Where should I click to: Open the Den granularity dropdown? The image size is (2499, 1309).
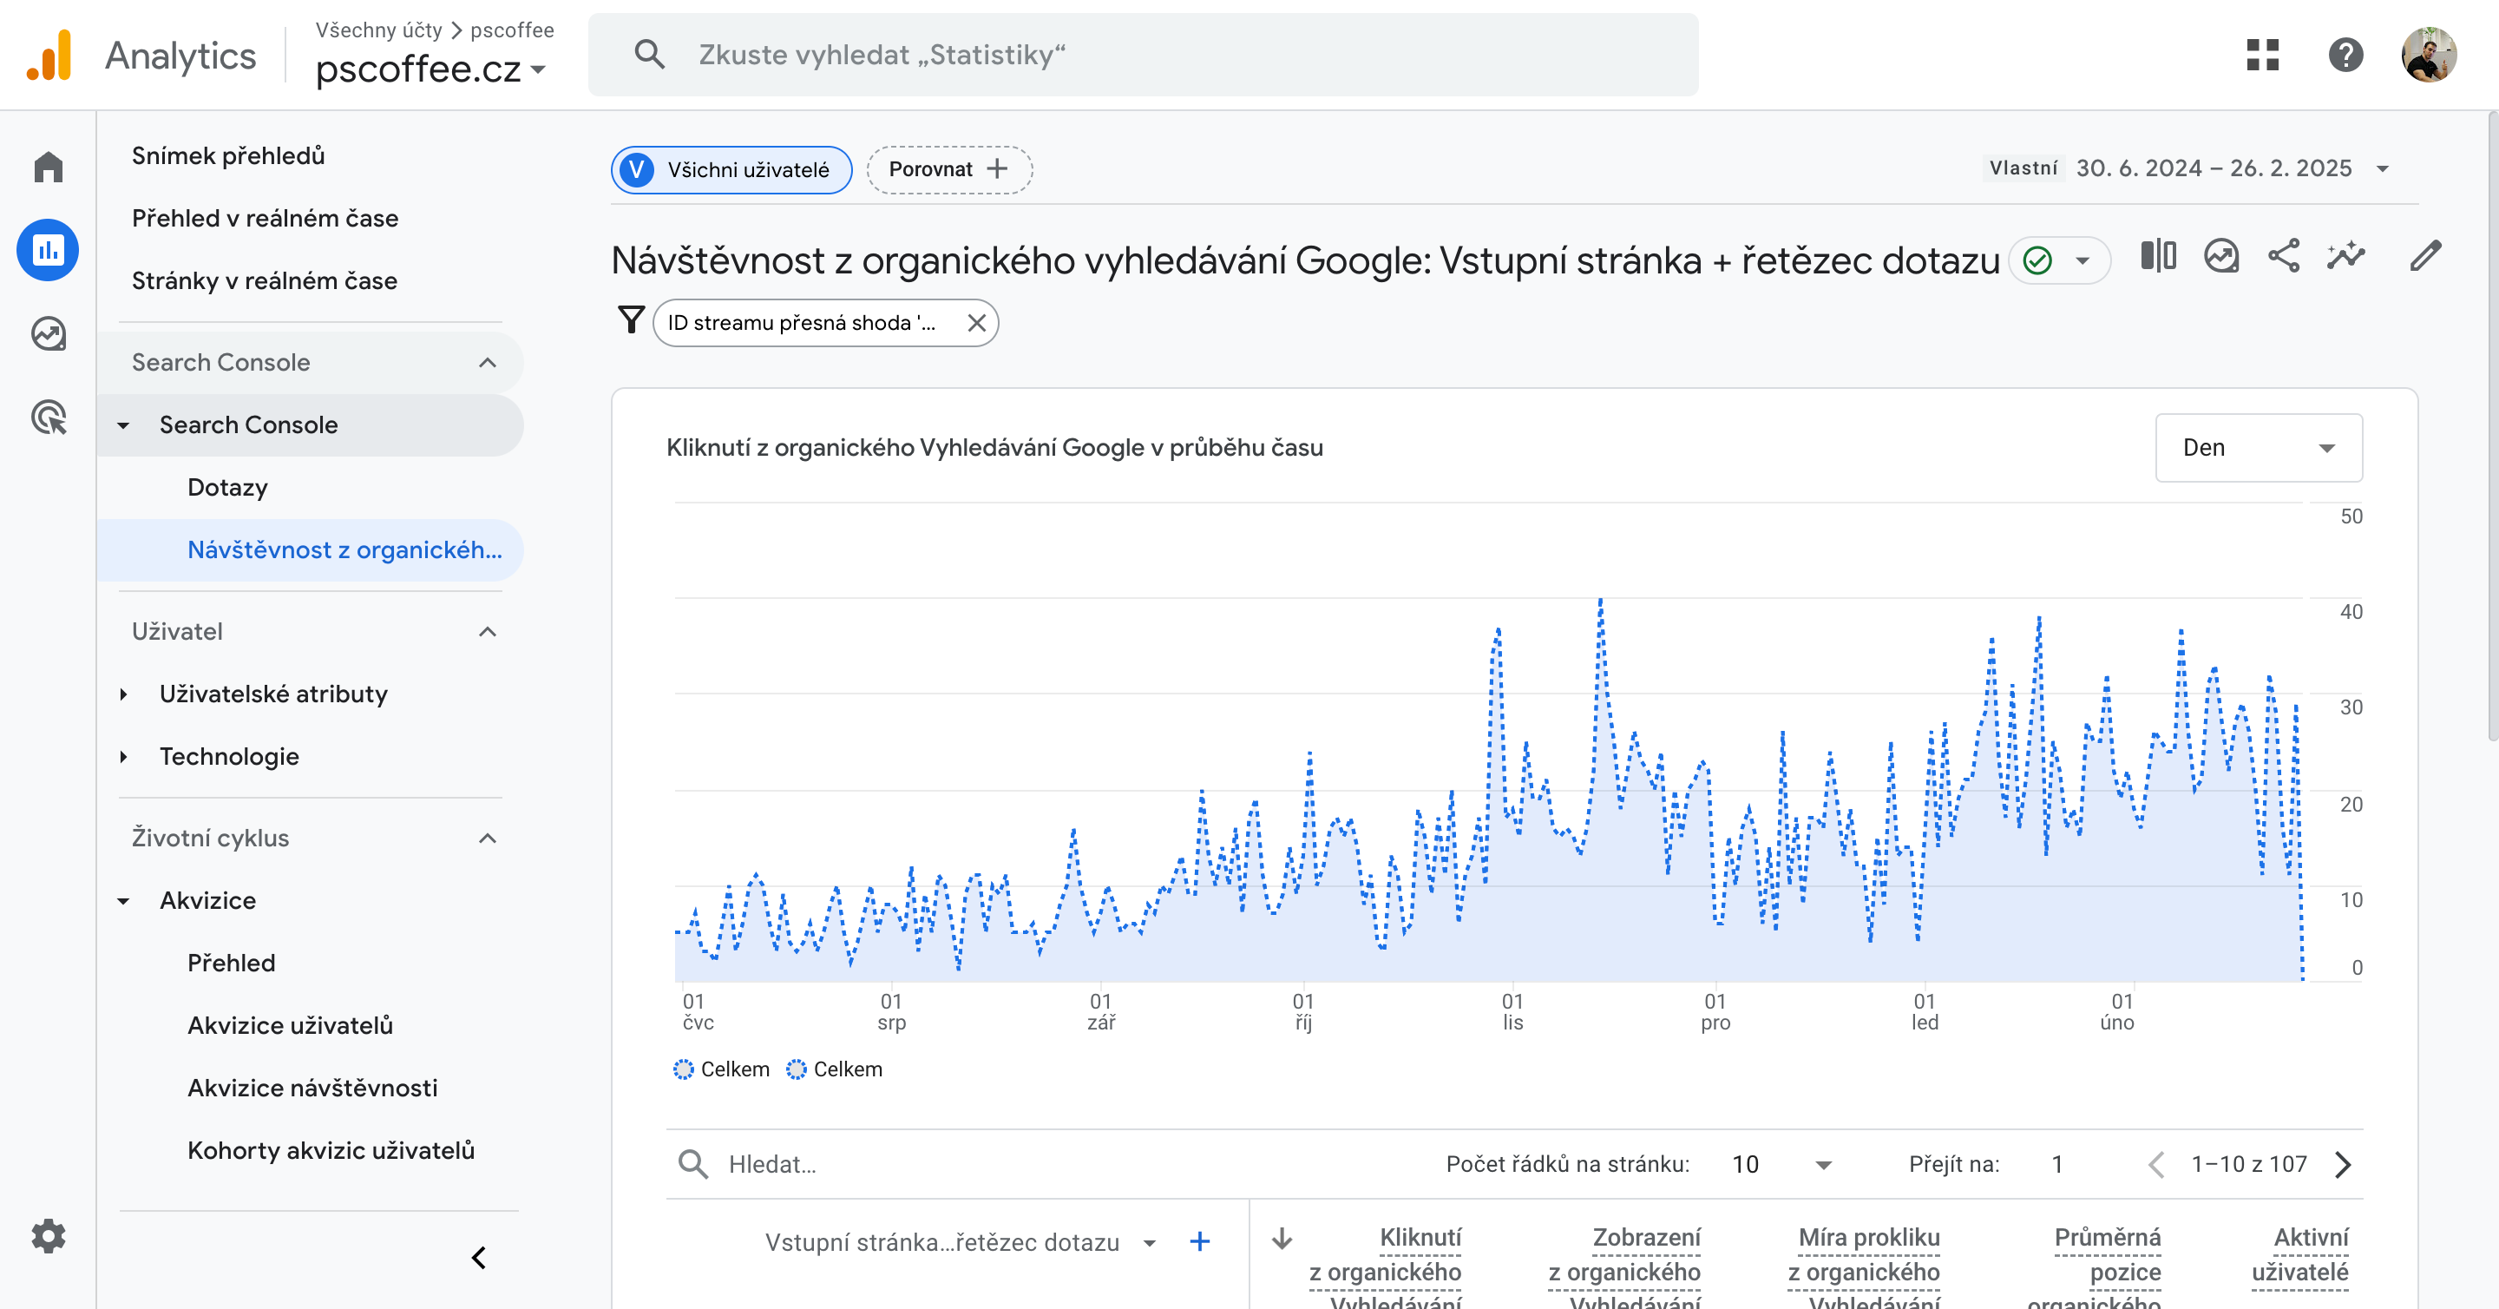[2258, 447]
